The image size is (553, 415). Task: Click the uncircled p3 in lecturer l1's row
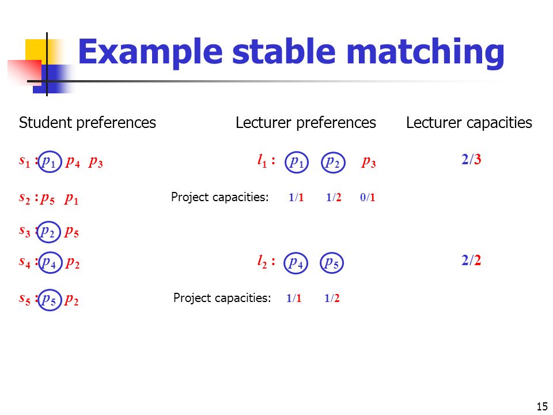point(369,162)
